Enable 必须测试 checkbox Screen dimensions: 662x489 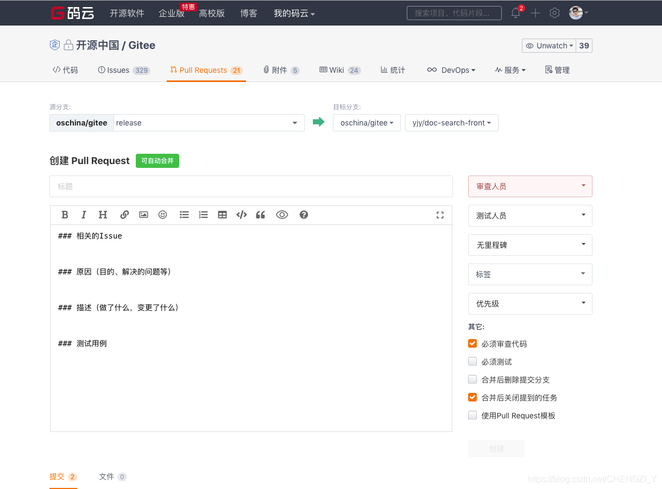(472, 361)
